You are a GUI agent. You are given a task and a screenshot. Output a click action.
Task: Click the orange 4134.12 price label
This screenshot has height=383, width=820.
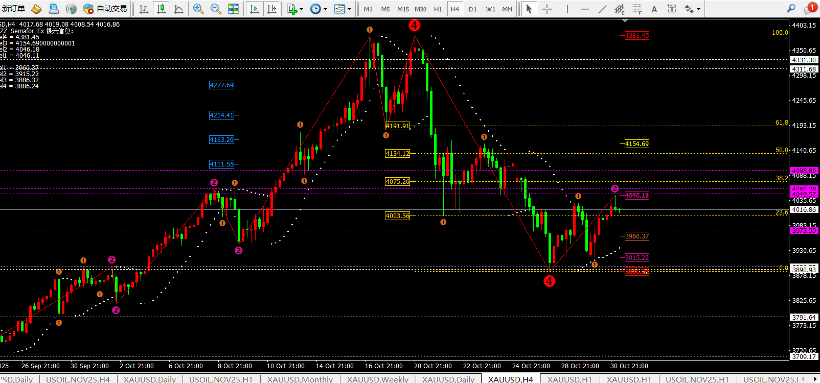click(x=398, y=154)
